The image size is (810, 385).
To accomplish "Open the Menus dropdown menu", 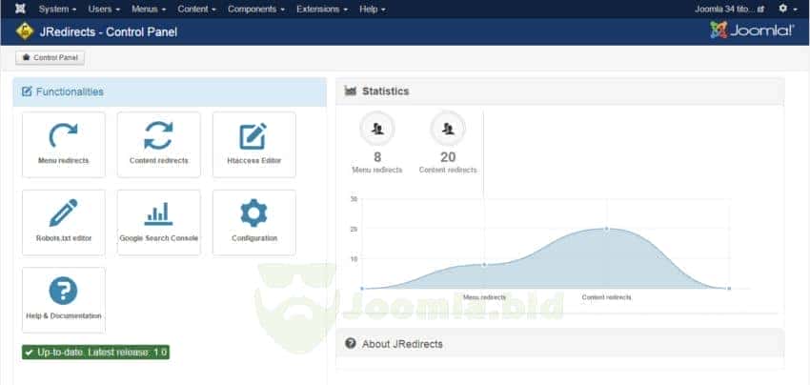I will click(x=149, y=10).
